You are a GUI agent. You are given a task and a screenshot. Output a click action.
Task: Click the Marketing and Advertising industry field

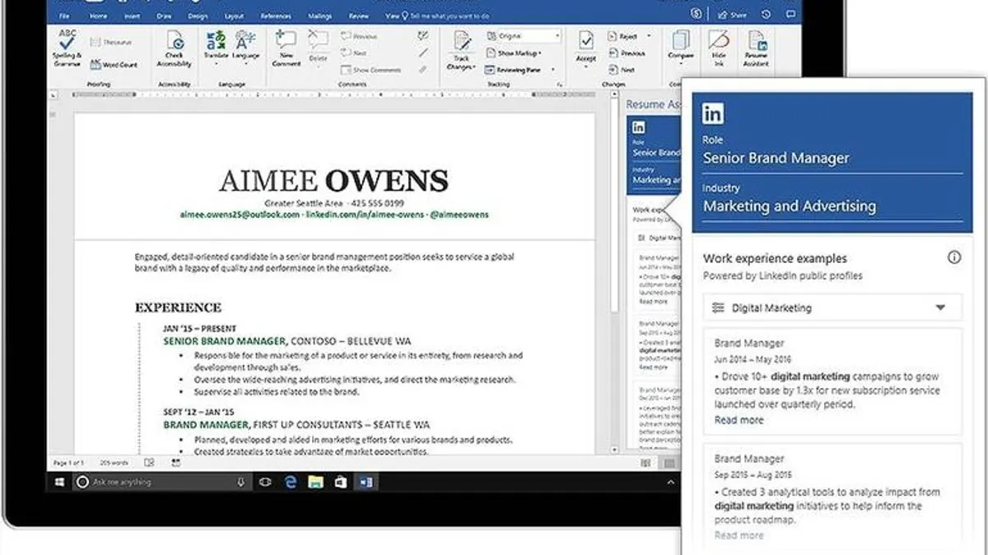(832, 206)
